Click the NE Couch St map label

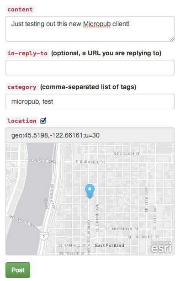tap(127, 154)
